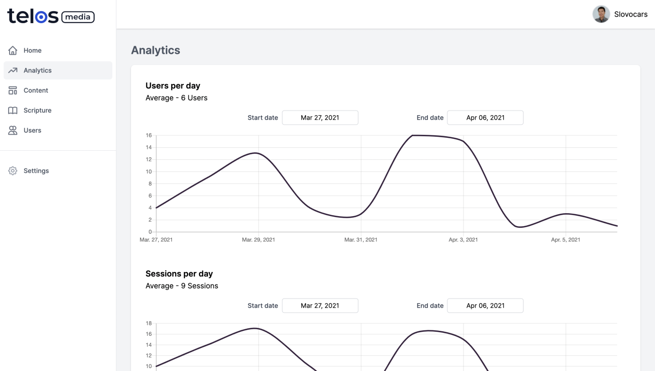Screen dimensions: 655x371
Task: Click the Analytics trend arrow icon
Action: point(13,70)
